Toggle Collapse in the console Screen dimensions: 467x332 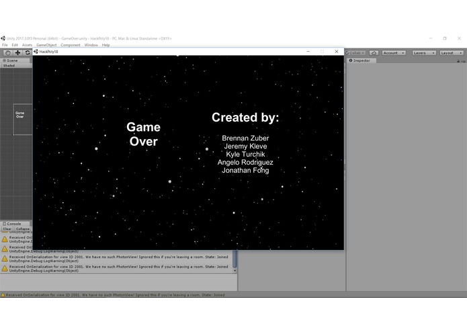[x=23, y=229]
